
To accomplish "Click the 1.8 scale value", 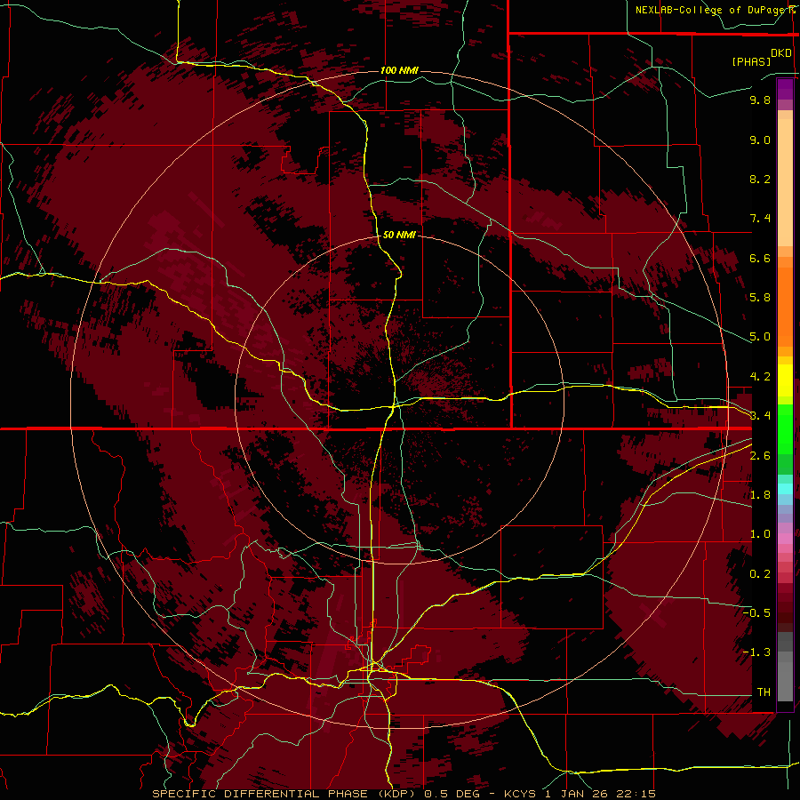I will pyautogui.click(x=760, y=495).
